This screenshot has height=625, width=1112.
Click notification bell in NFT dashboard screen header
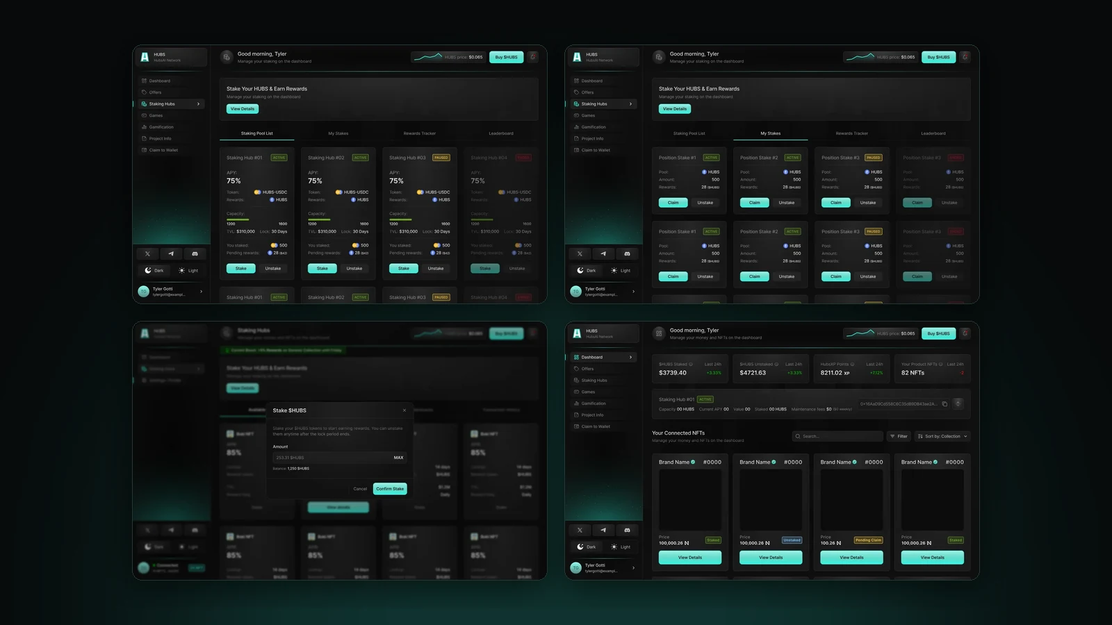click(x=965, y=333)
